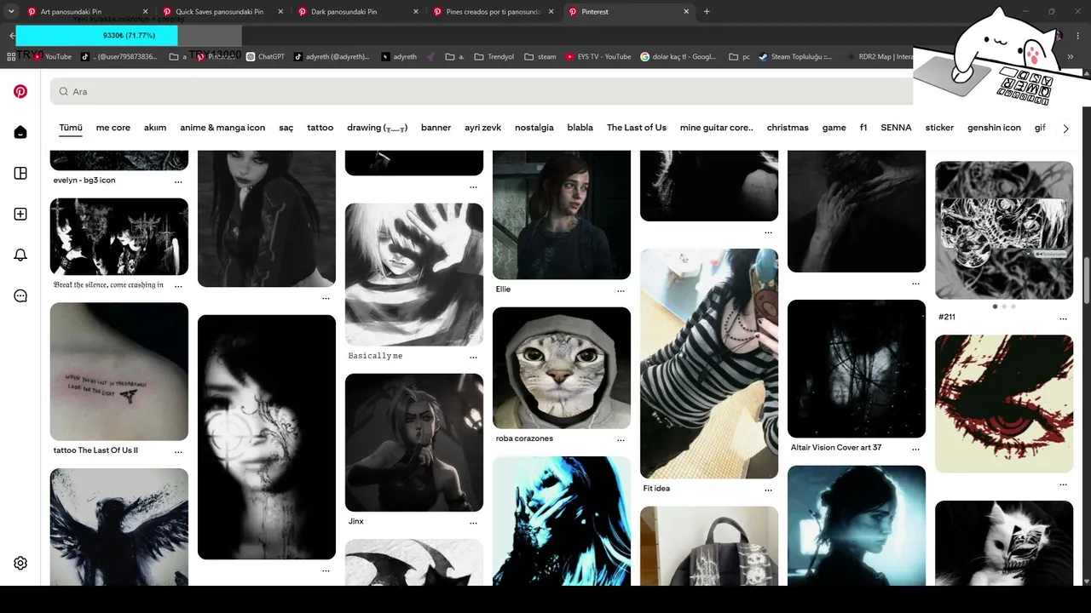Select the blabla category
Image resolution: width=1091 pixels, height=613 pixels.
580,128
